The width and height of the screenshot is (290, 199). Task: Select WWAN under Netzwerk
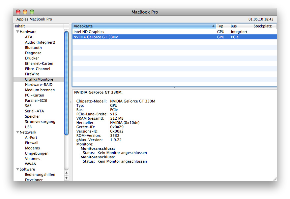click(x=31, y=164)
